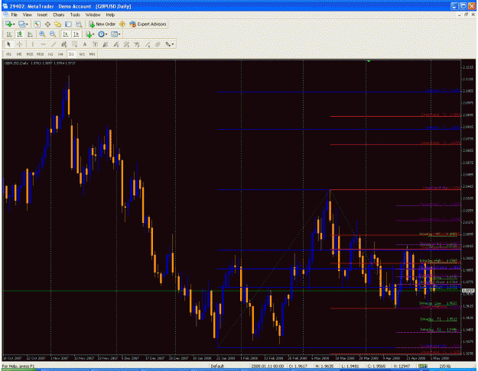Viewport: 478px width, 371px height.
Task: Click the 'Default' profile in status bar
Action: (217, 366)
